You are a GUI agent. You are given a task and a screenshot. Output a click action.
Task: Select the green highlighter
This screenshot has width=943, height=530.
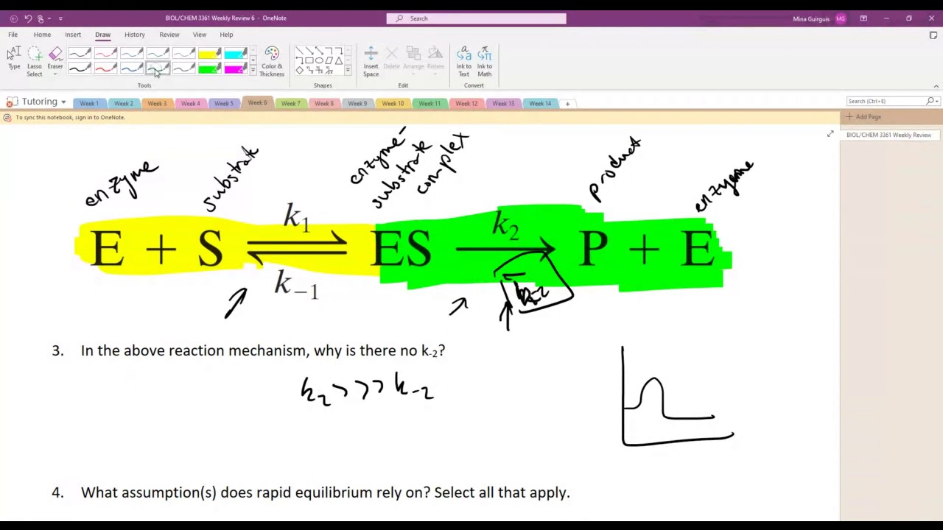(209, 68)
